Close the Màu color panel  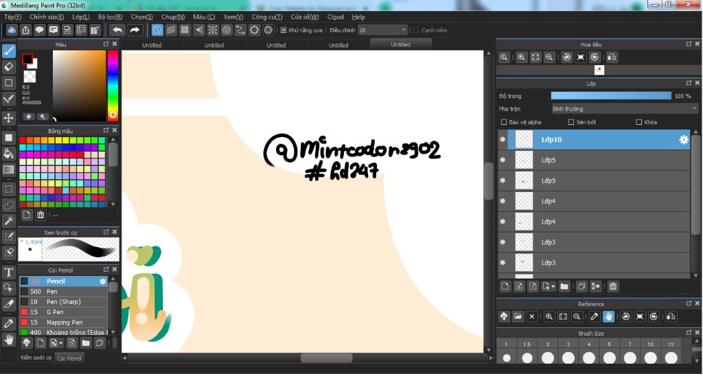[x=115, y=44]
